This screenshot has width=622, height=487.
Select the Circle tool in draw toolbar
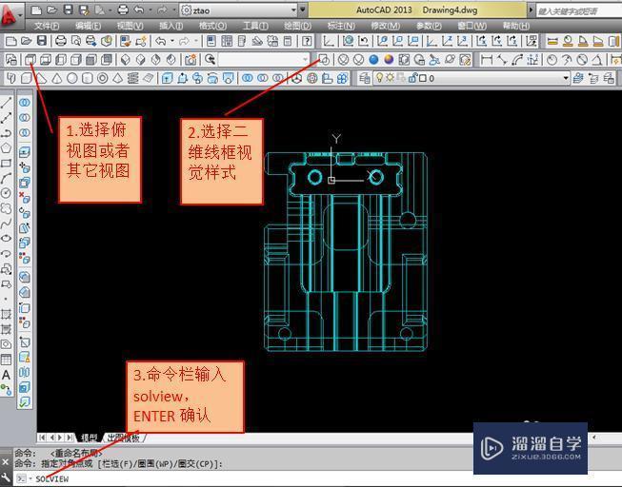pos(6,193)
